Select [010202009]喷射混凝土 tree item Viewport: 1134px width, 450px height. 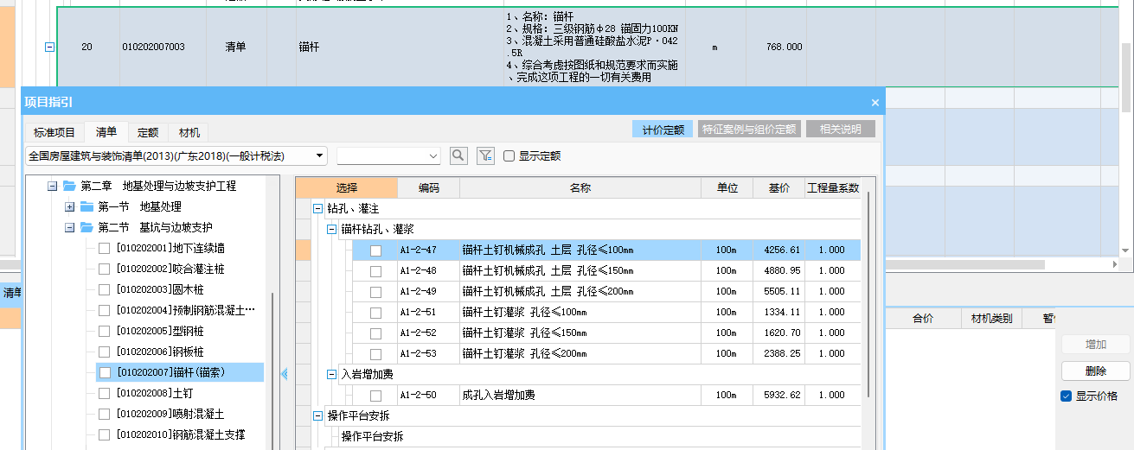click(170, 414)
